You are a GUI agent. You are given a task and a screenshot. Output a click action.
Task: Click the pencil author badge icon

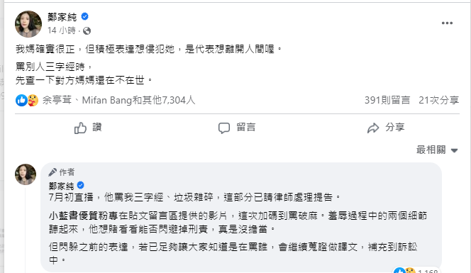tap(52, 172)
